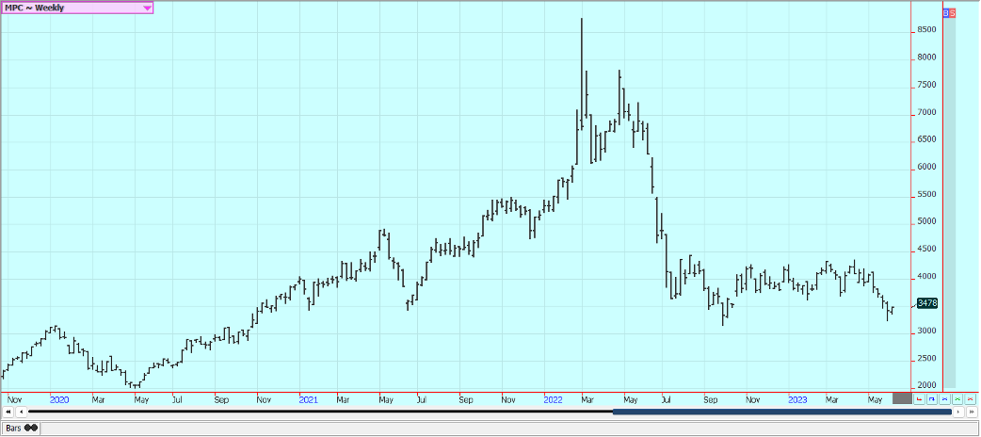Click the 8500 price axis label
This screenshot has width=981, height=437.
tap(926, 30)
